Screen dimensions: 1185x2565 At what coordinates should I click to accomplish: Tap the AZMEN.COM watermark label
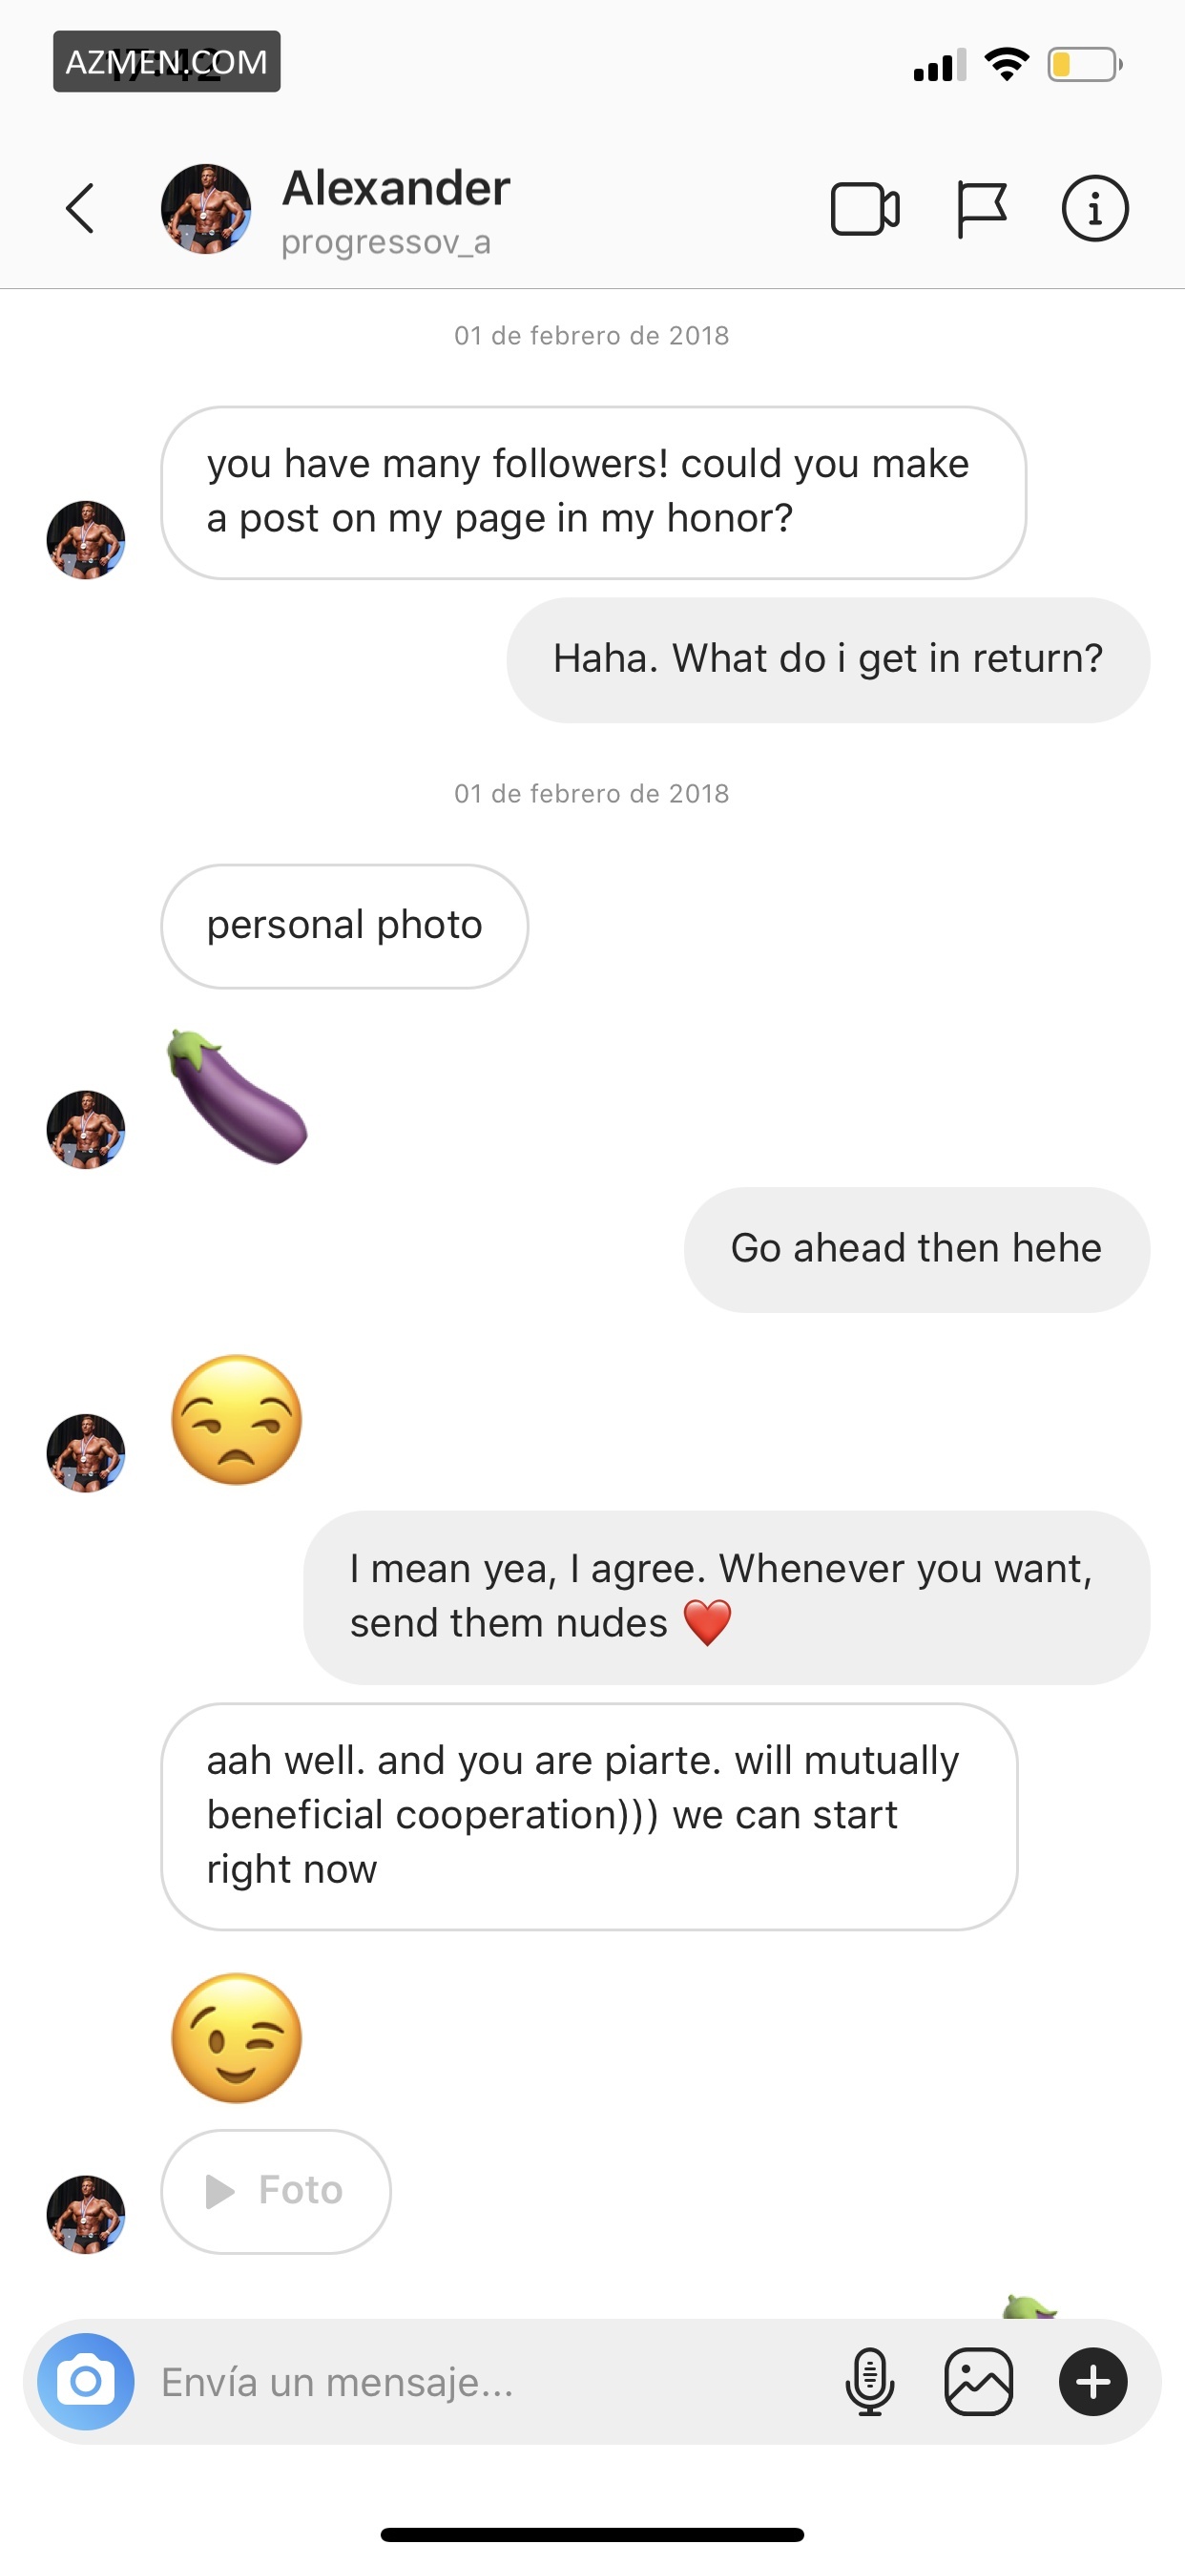tap(166, 62)
